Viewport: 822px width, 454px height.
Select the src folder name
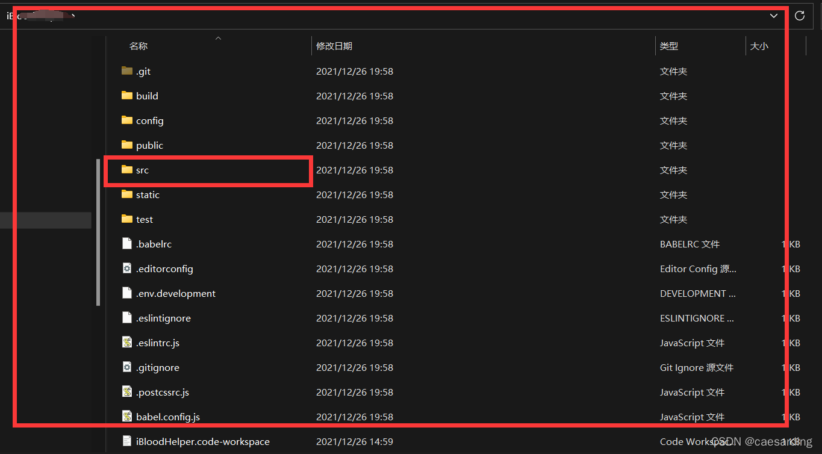[142, 170]
